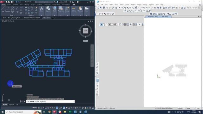Click the Move tool in Modify panel
Image resolution: width=203 pixels, height=114 pixels.
click(26, 8)
